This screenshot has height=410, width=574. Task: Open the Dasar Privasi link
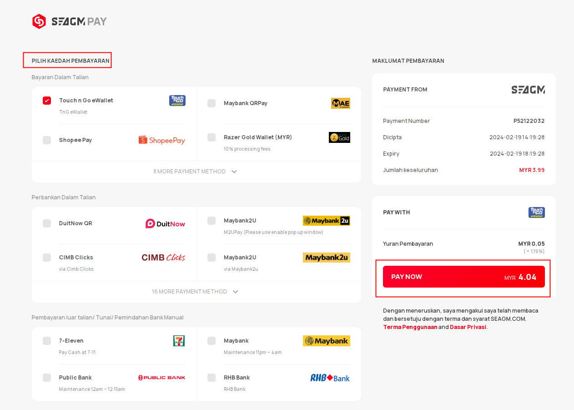[x=468, y=327]
